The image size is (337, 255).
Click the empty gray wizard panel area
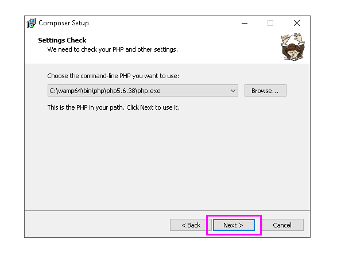[167, 159]
